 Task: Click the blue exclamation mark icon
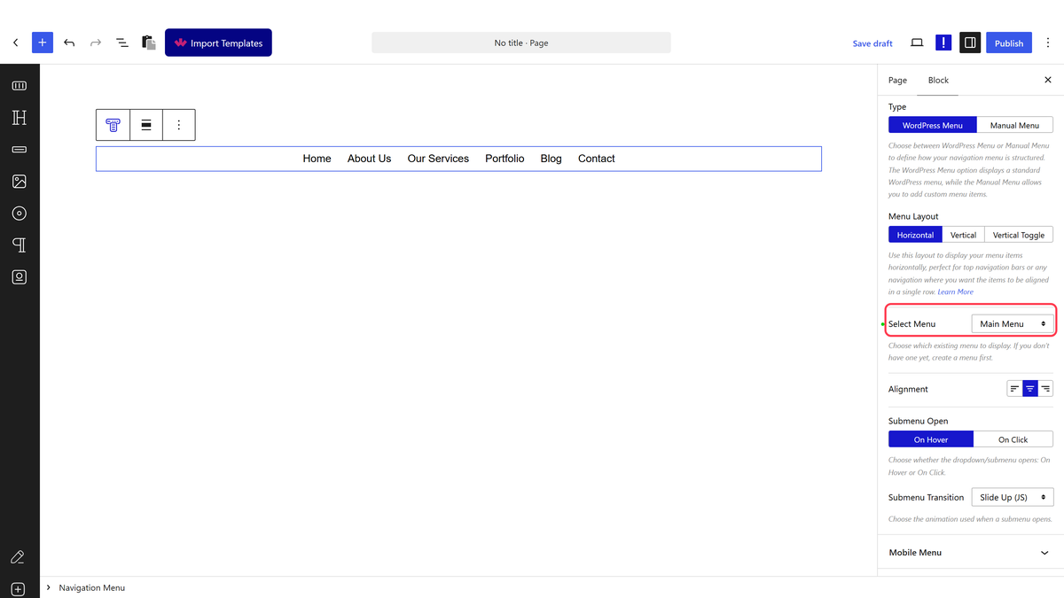click(943, 43)
